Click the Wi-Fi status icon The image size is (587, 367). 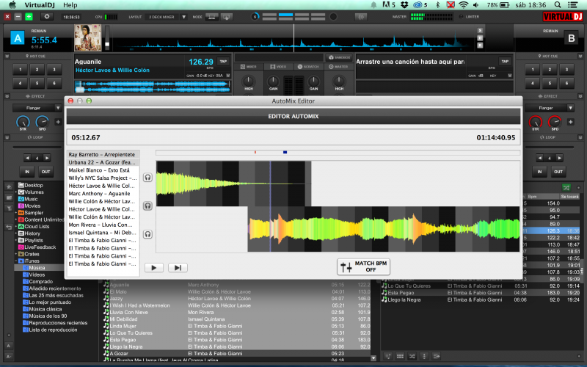click(464, 5)
